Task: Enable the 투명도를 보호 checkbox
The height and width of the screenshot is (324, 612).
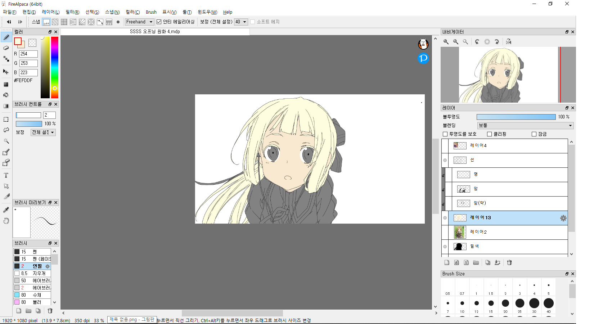Action: [445, 134]
